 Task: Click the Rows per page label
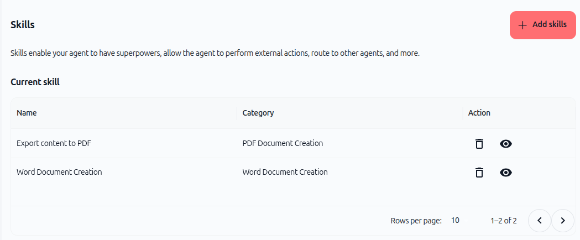tap(416, 221)
